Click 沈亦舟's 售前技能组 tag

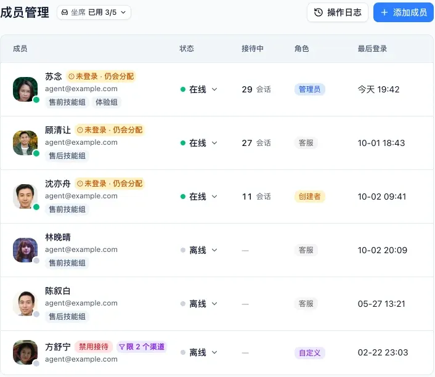click(67, 209)
